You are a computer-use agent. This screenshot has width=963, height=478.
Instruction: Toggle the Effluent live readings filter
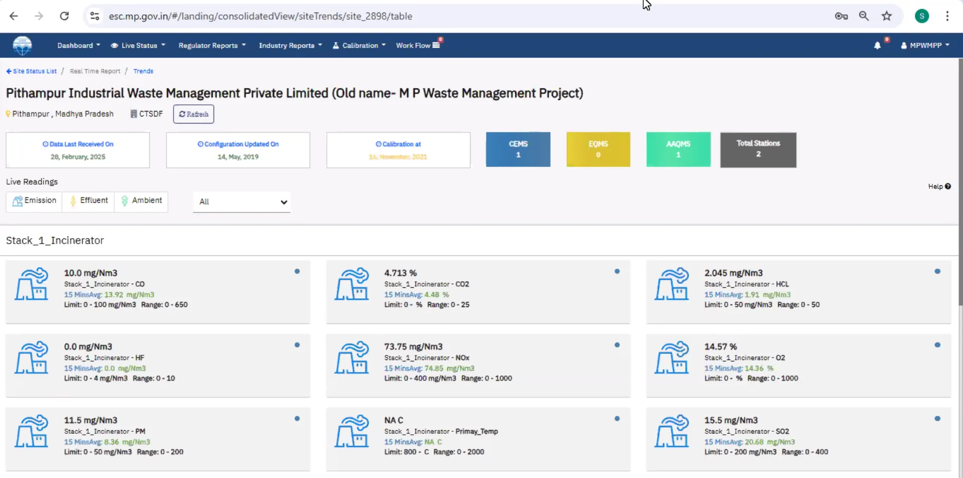(x=88, y=201)
